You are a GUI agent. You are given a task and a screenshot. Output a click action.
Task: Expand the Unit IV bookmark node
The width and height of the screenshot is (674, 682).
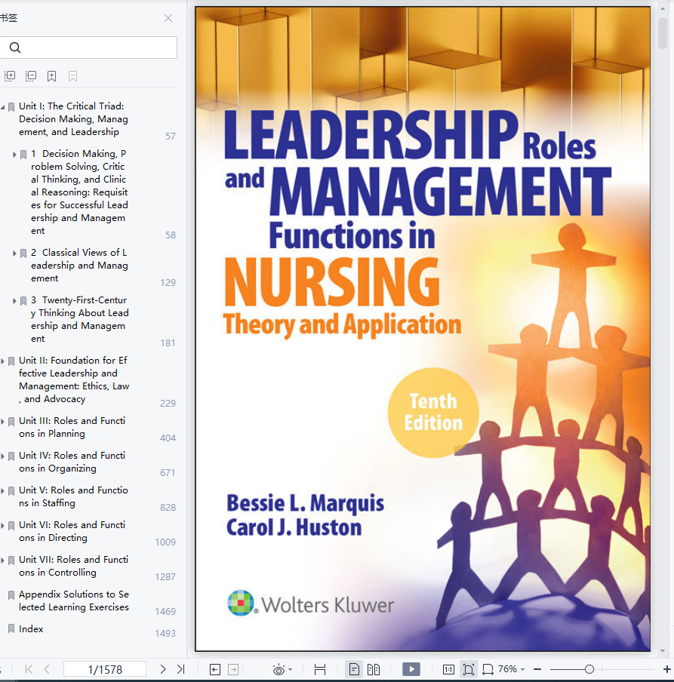[2, 456]
